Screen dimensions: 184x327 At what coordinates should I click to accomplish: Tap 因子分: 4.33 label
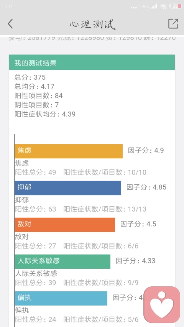[x=136, y=261]
